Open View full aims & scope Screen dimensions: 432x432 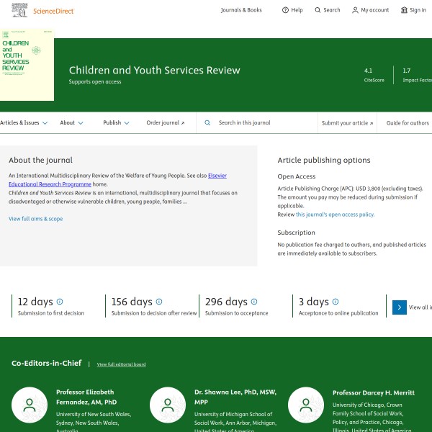coord(35,219)
